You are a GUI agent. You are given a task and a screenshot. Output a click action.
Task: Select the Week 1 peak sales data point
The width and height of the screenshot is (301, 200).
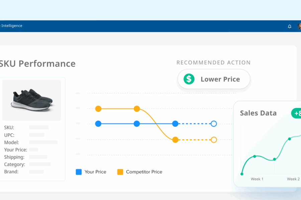point(255,156)
